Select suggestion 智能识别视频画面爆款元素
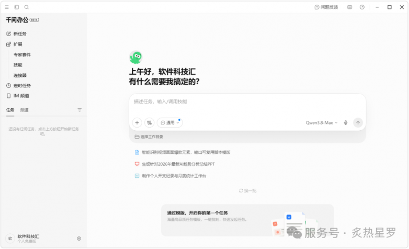 click(183, 152)
